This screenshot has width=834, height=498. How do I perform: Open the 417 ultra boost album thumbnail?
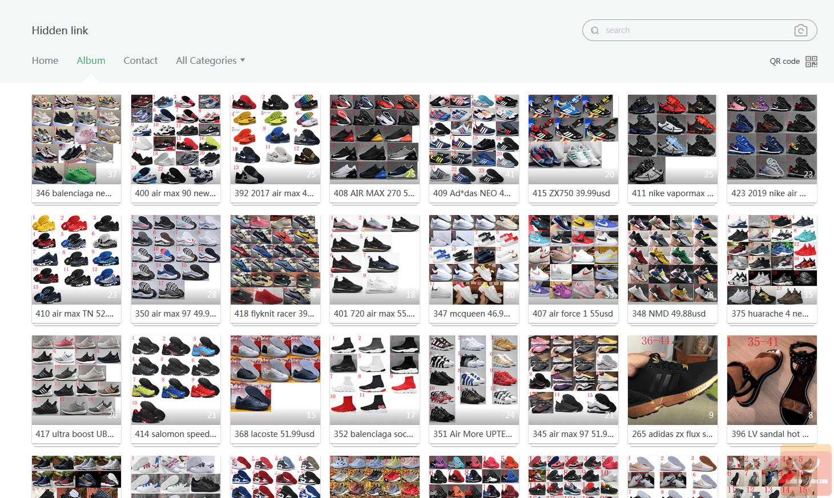76,380
